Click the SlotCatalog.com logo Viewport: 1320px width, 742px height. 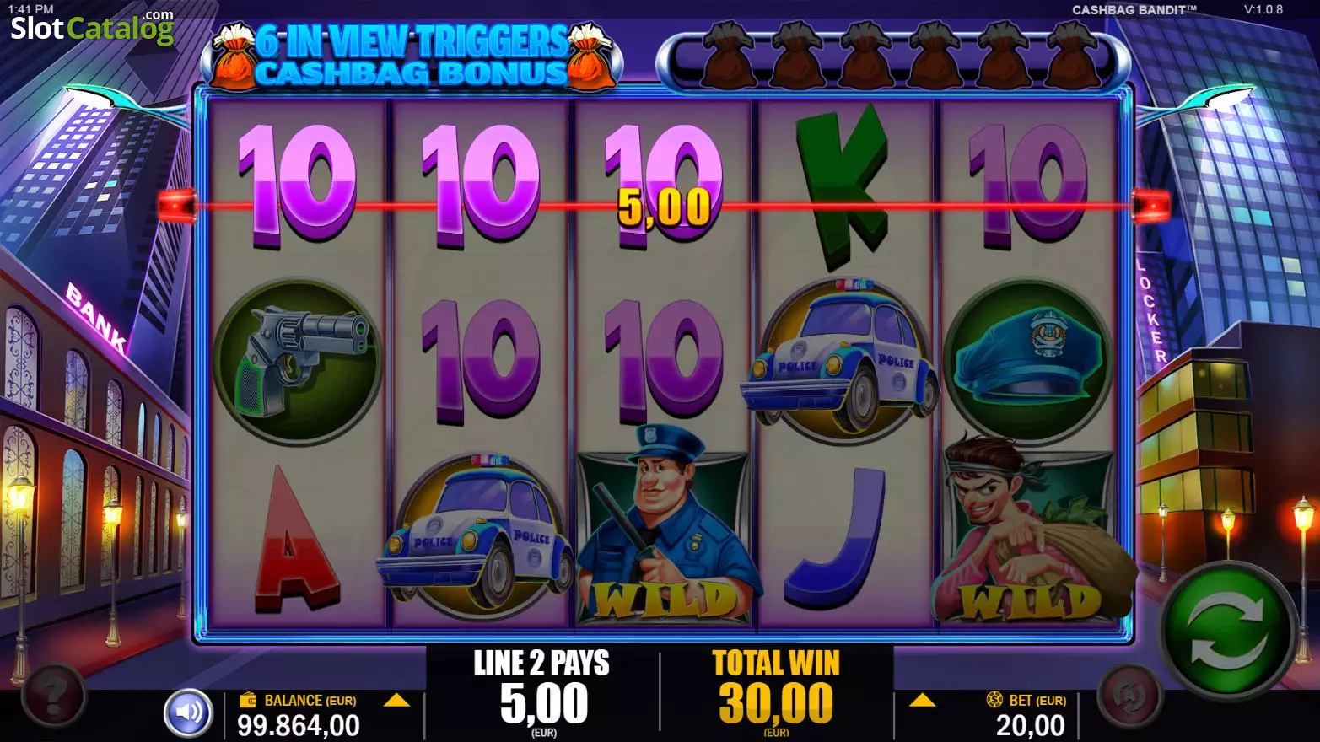pyautogui.click(x=92, y=27)
